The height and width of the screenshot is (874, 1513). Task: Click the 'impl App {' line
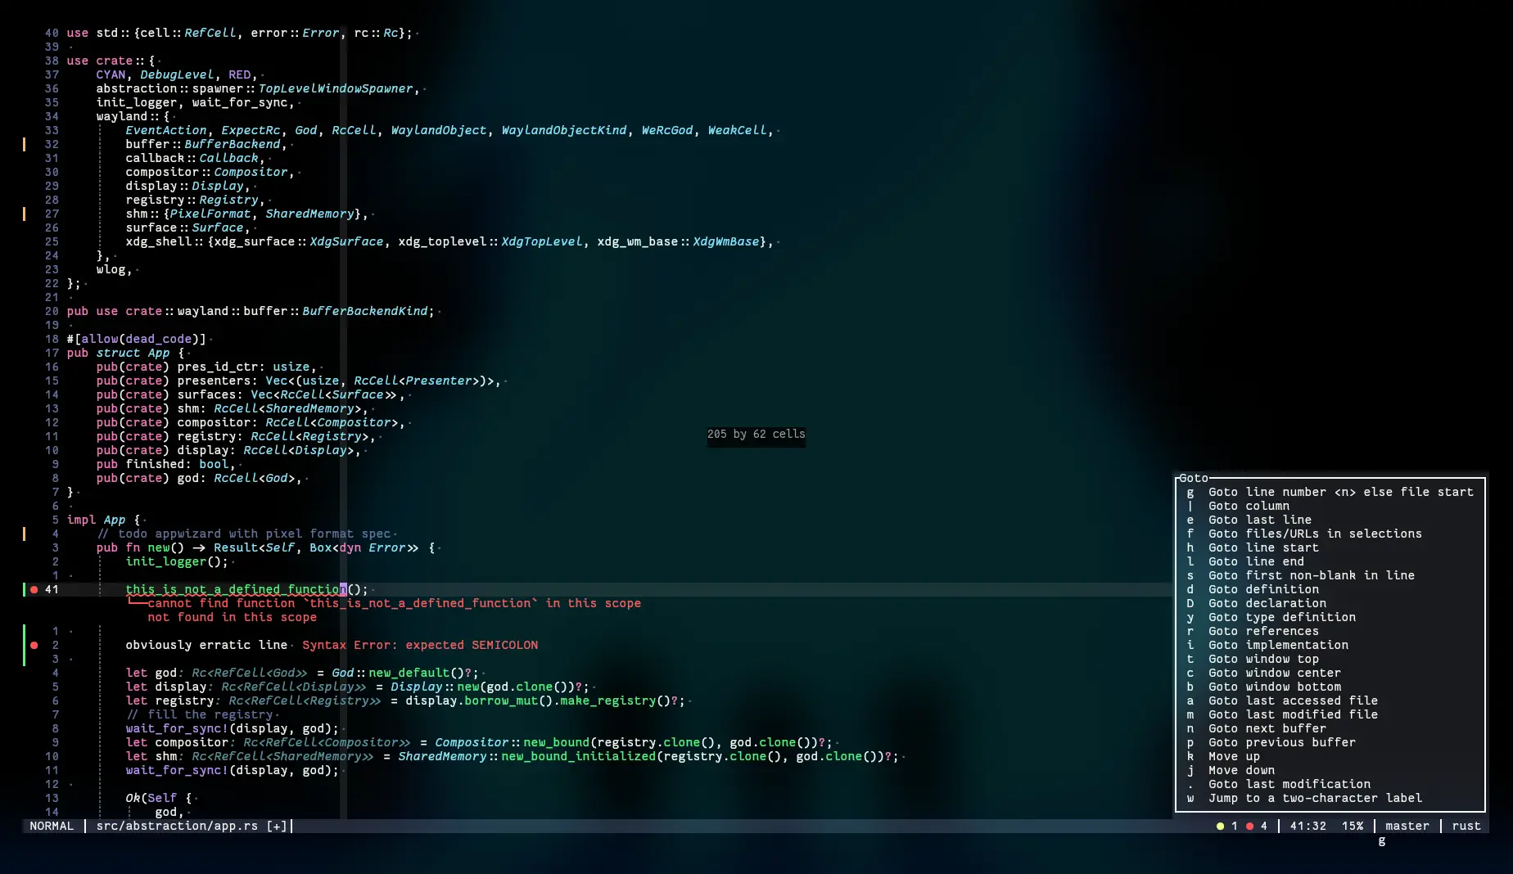point(103,520)
